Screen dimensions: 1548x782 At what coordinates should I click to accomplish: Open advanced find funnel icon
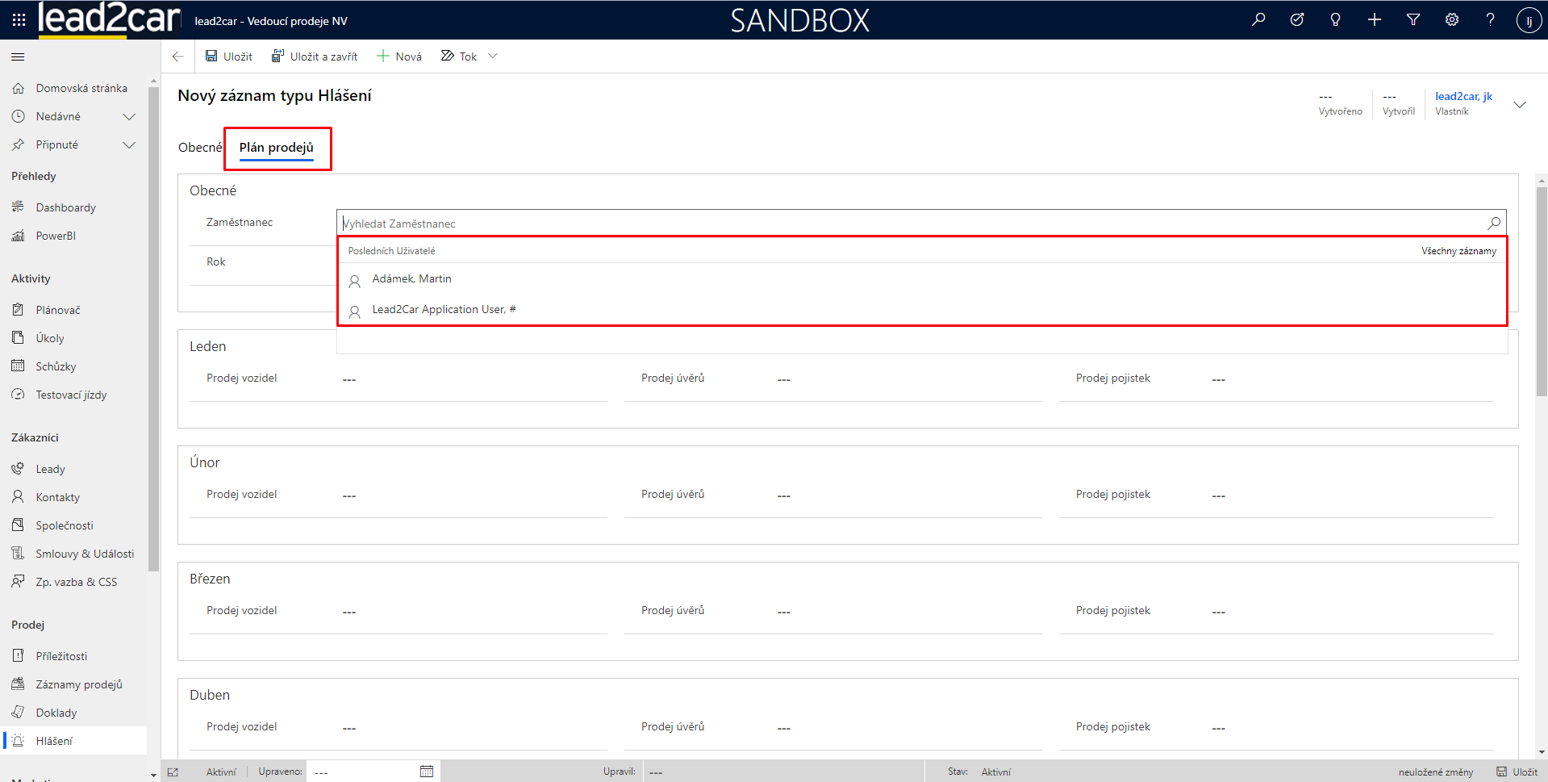(1412, 19)
